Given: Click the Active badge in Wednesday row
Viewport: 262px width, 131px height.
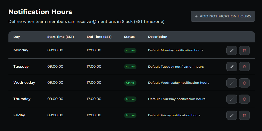Looking at the screenshot, I should [130, 83].
